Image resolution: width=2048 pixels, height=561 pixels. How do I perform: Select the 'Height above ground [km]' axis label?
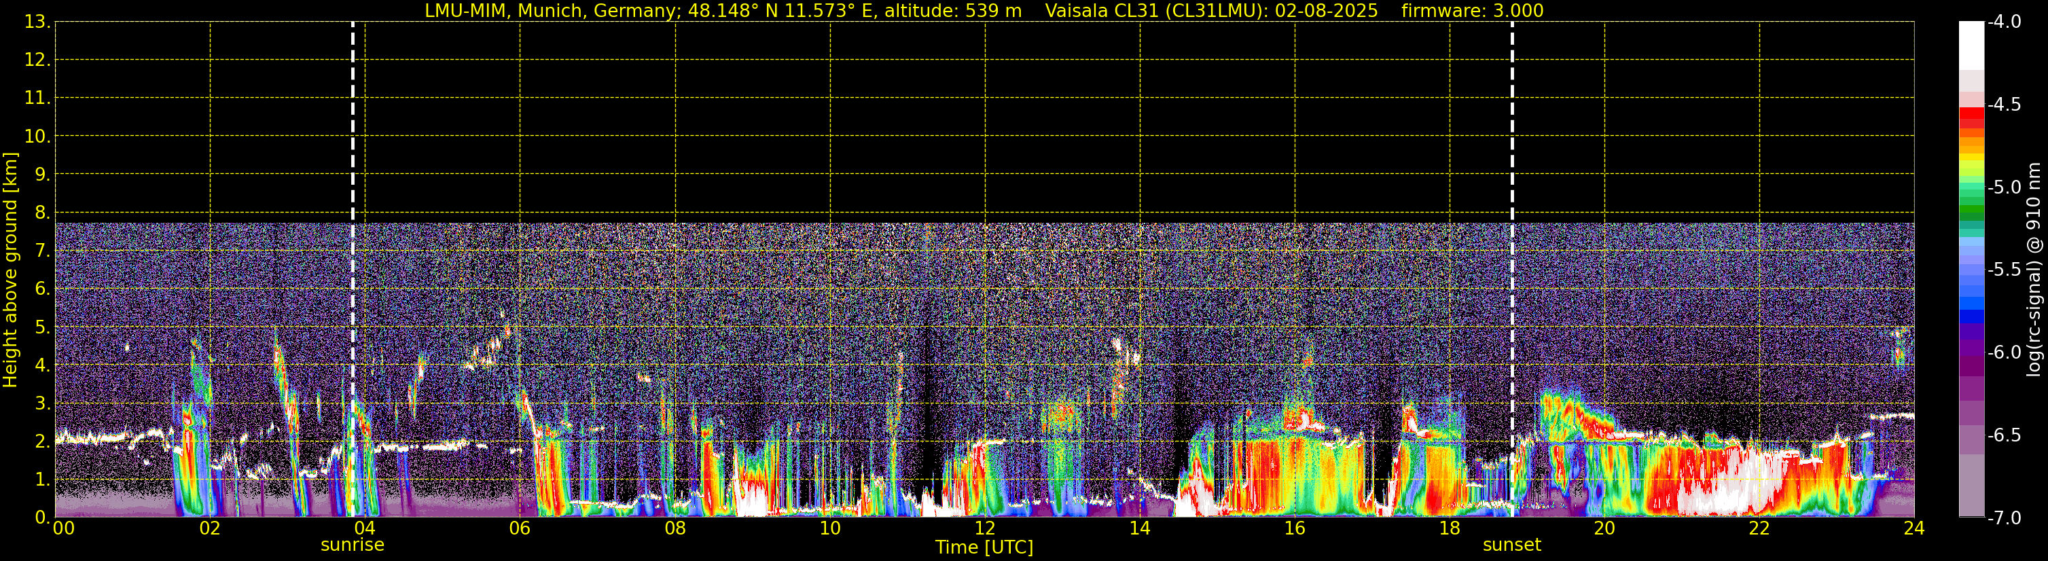pos(10,270)
